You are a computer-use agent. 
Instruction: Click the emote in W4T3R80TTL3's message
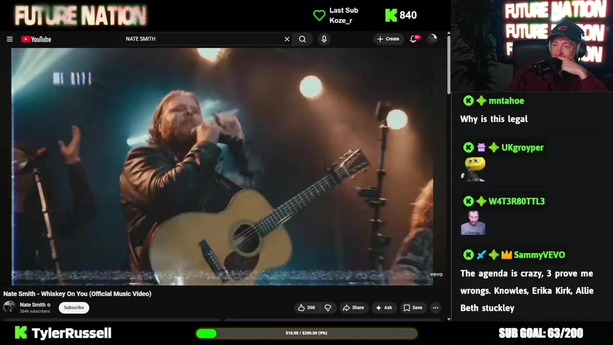click(x=473, y=223)
